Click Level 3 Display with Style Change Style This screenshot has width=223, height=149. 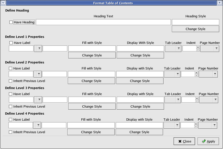click(x=140, y=107)
